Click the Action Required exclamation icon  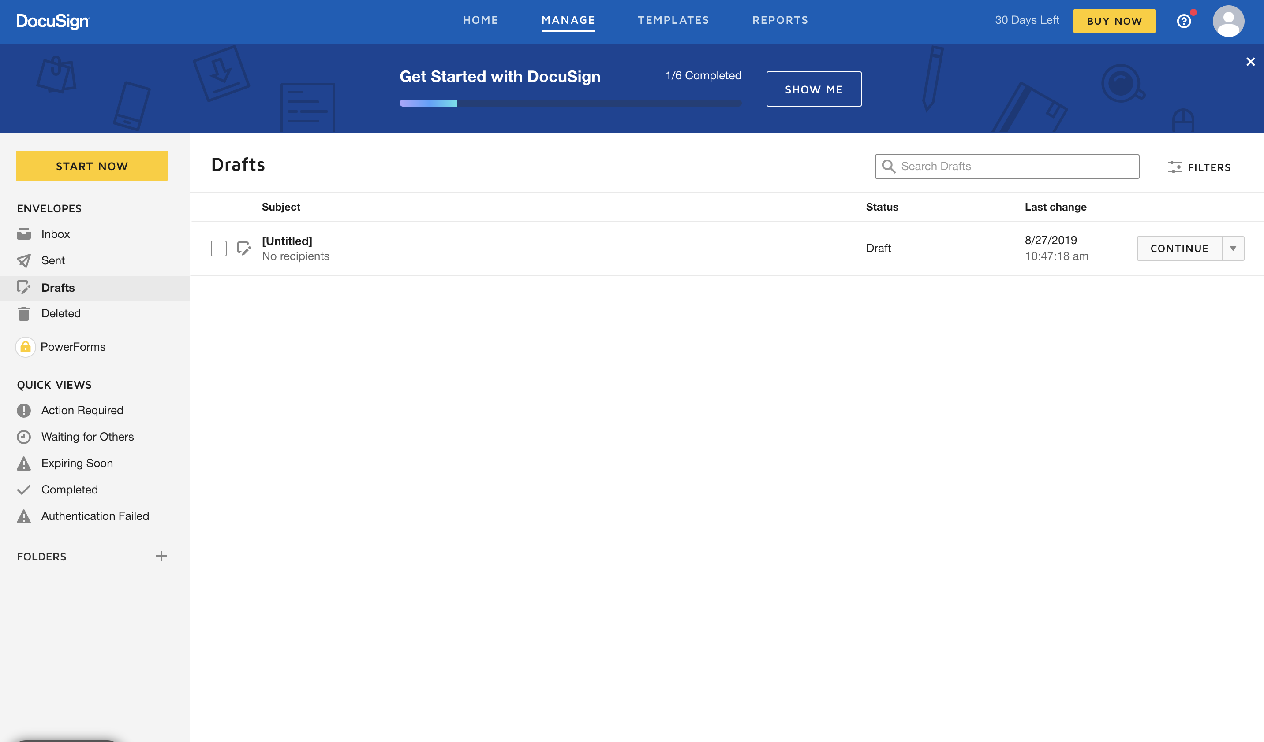23,410
